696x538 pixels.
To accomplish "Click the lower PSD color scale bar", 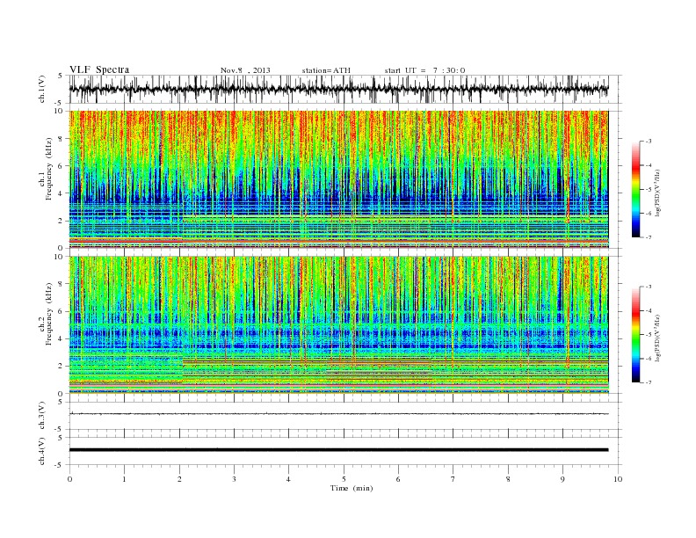I will point(635,335).
